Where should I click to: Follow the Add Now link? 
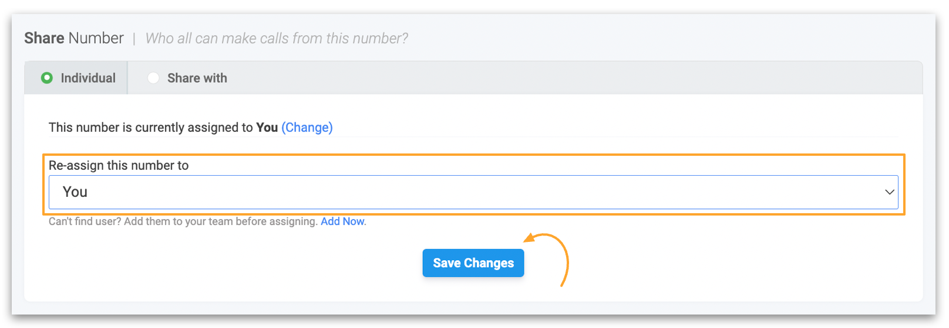(342, 221)
